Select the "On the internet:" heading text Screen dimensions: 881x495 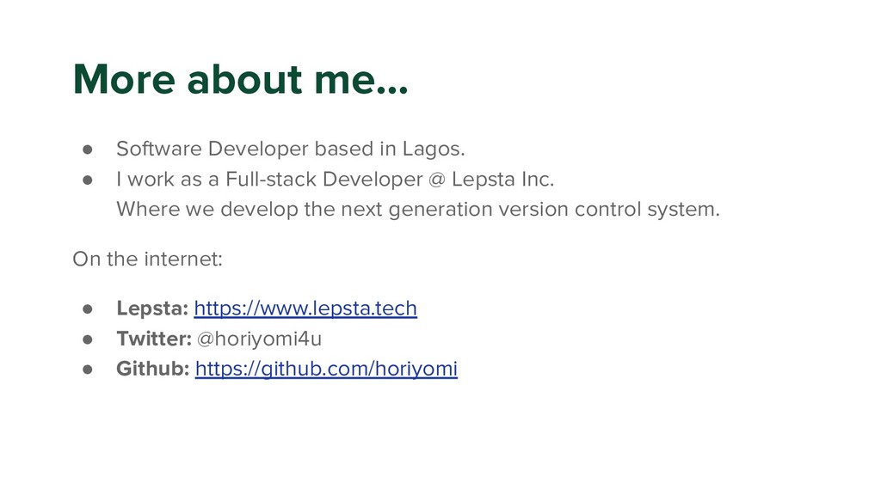tap(147, 259)
